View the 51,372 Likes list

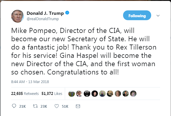pos(52,93)
